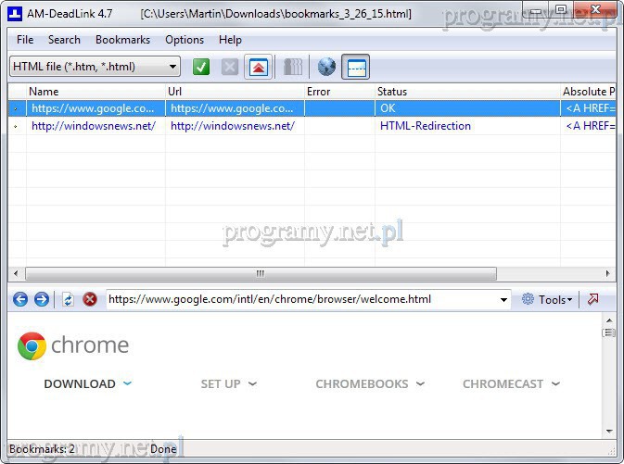Refresh the preview browser page

coord(68,299)
